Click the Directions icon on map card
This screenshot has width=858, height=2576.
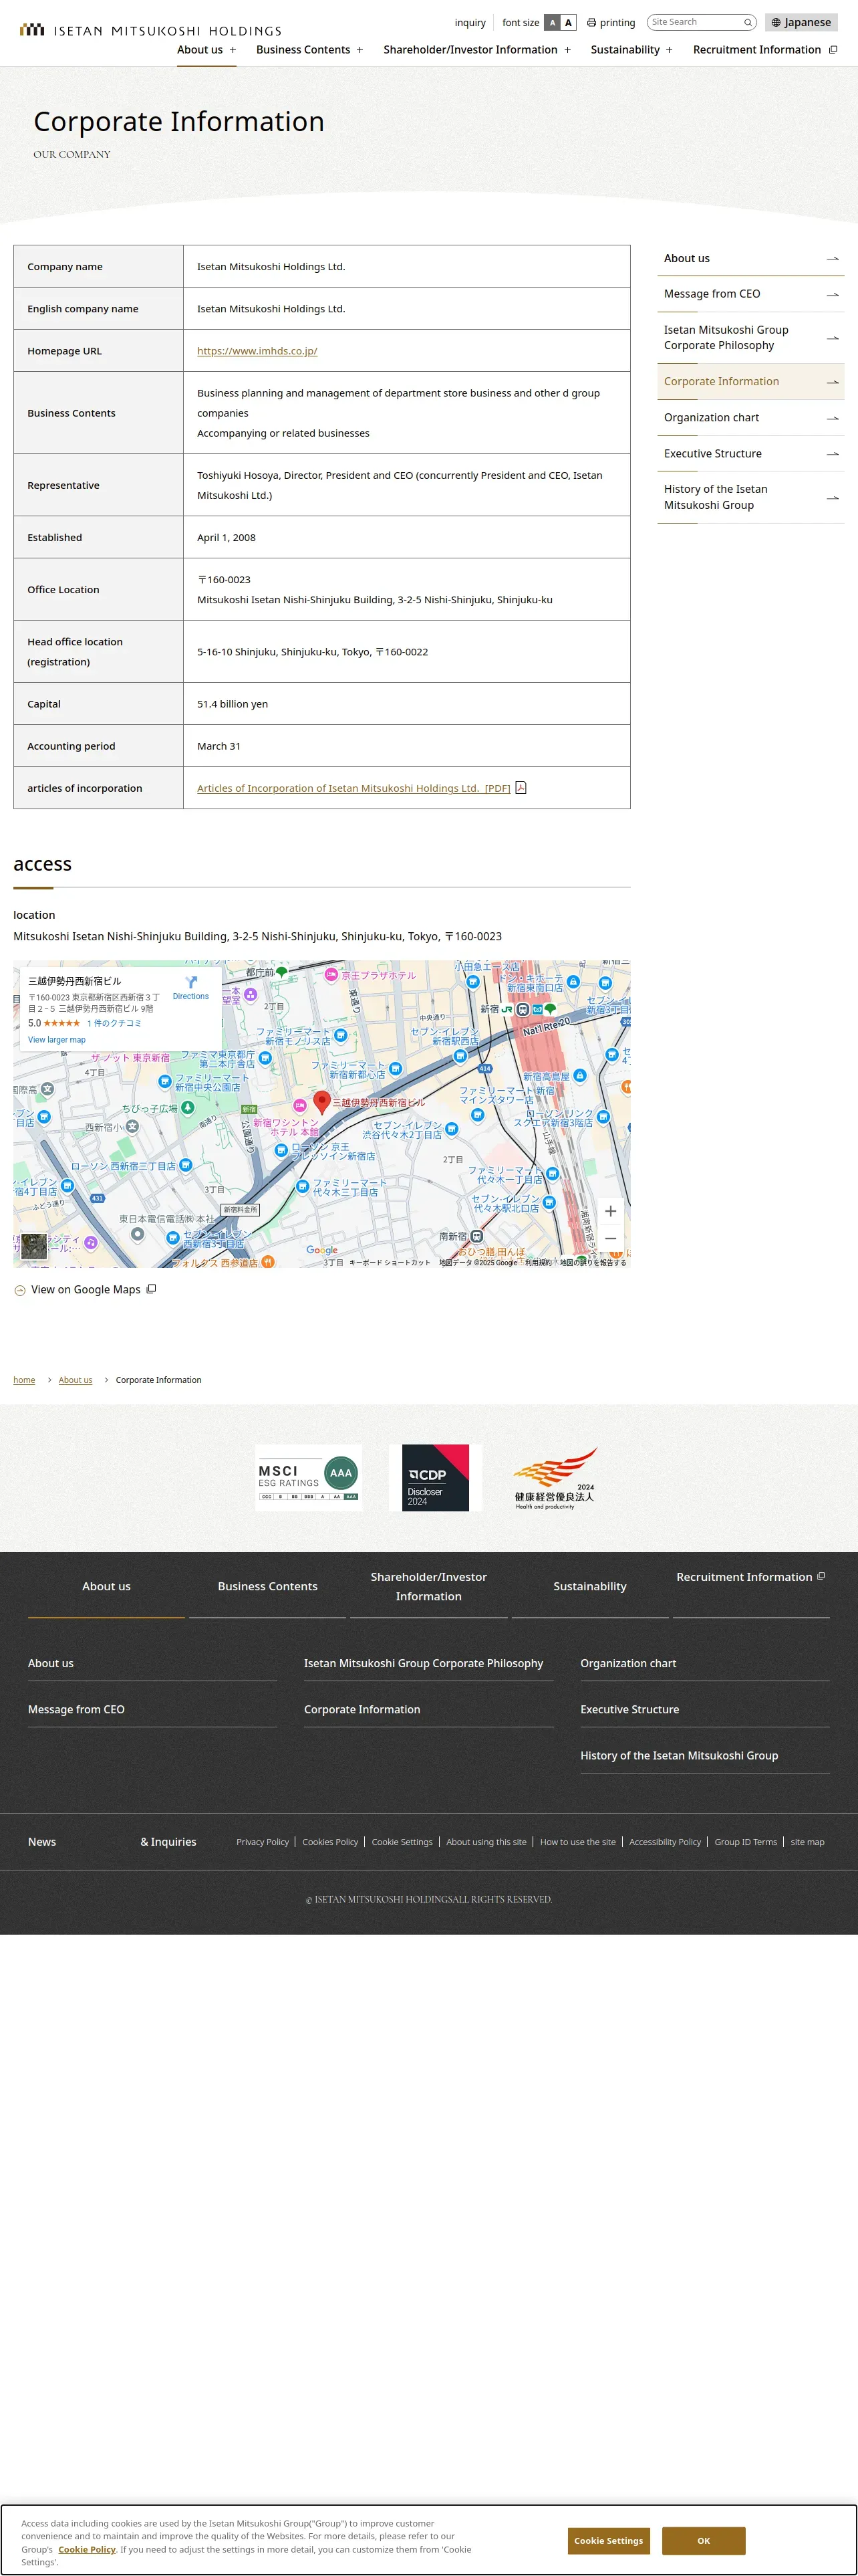pos(190,982)
